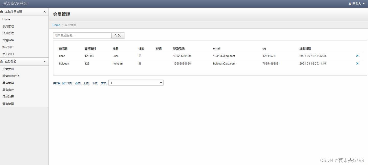This screenshot has height=165, width=368.
Task: Delete the huiyuan member row
Action: click(357, 64)
